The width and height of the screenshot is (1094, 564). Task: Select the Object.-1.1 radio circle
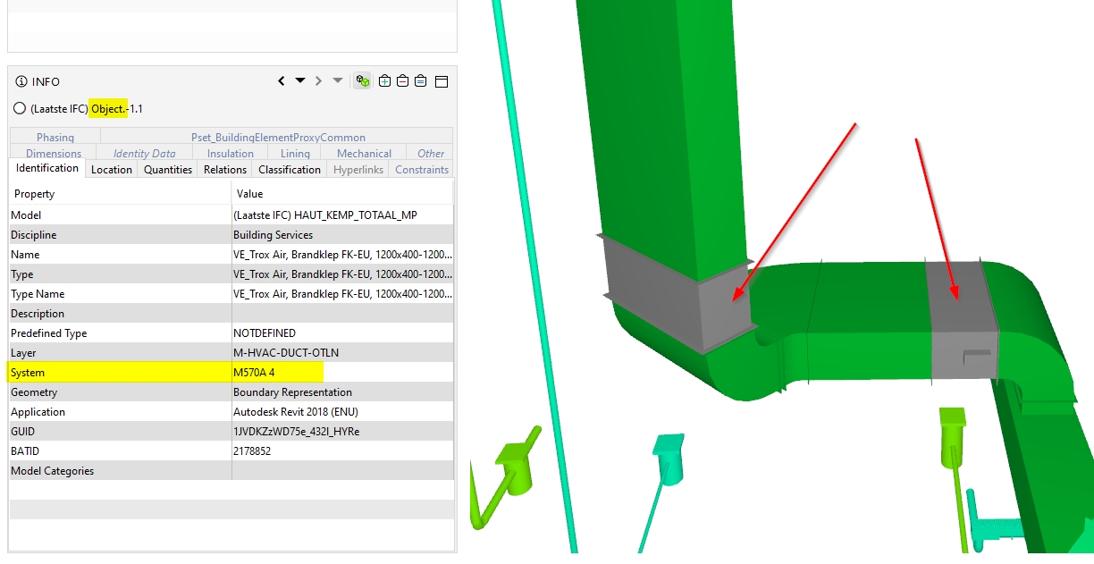tap(20, 108)
